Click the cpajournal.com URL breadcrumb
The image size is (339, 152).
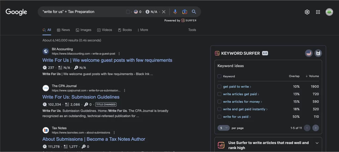coord(86,91)
